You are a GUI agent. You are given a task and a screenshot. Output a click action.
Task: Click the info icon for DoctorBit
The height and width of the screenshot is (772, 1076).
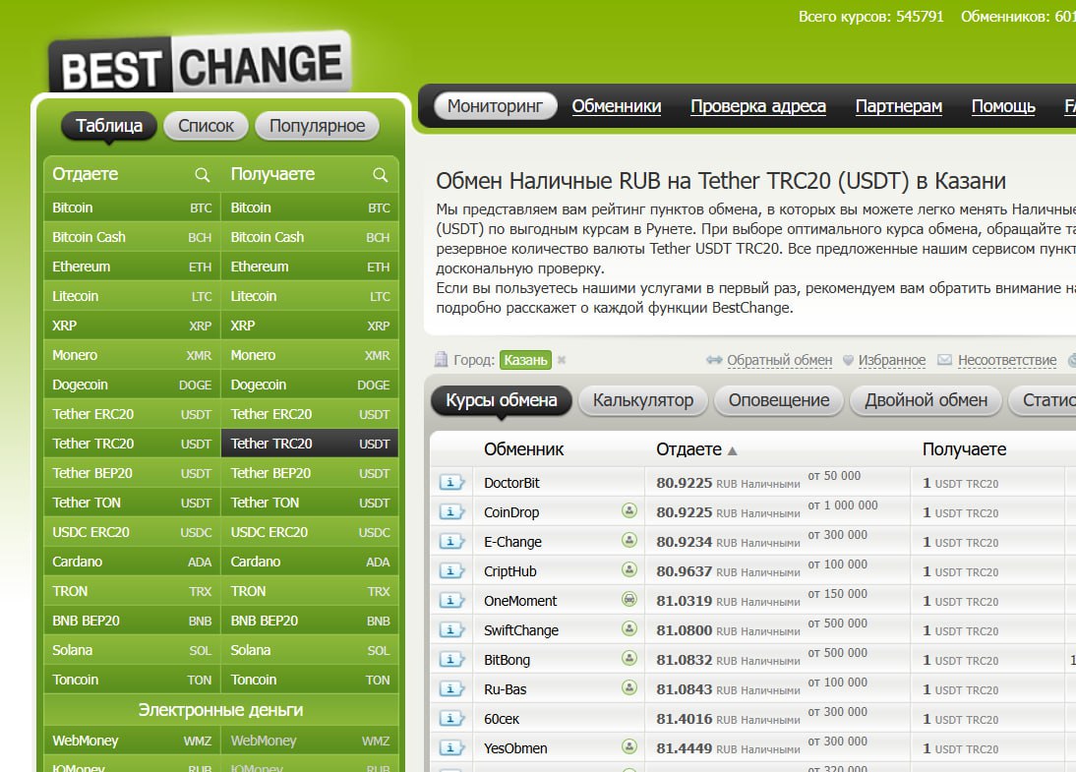coord(451,483)
